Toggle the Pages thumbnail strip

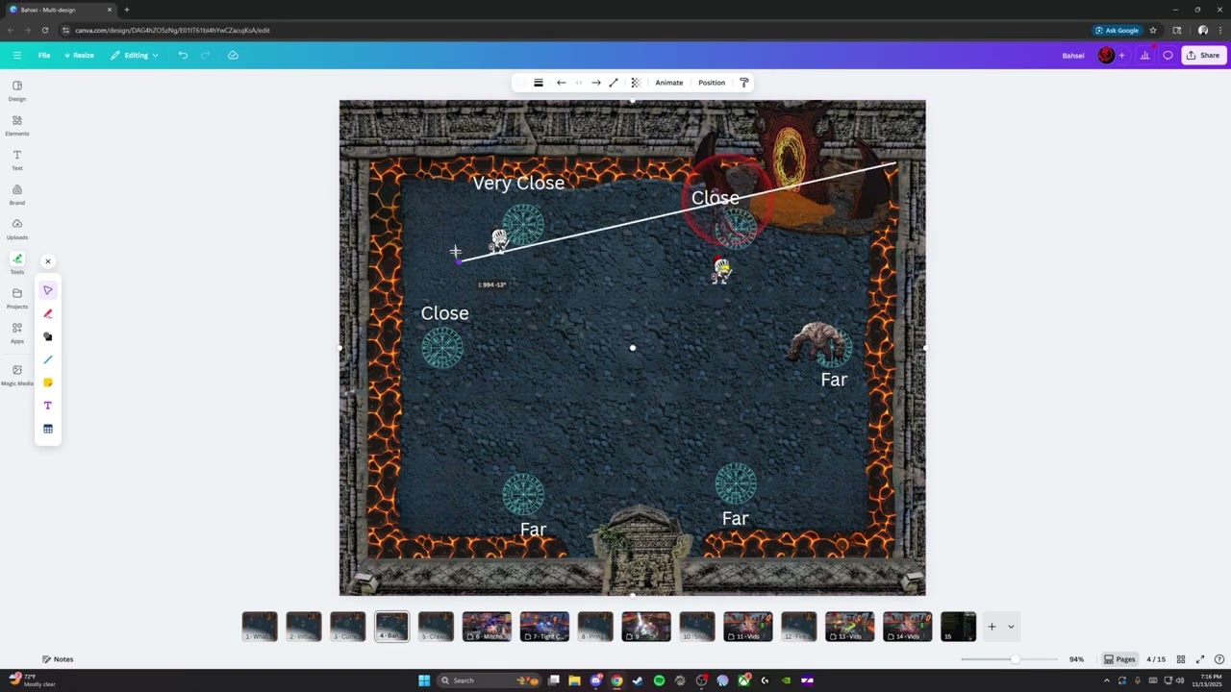pyautogui.click(x=1119, y=659)
